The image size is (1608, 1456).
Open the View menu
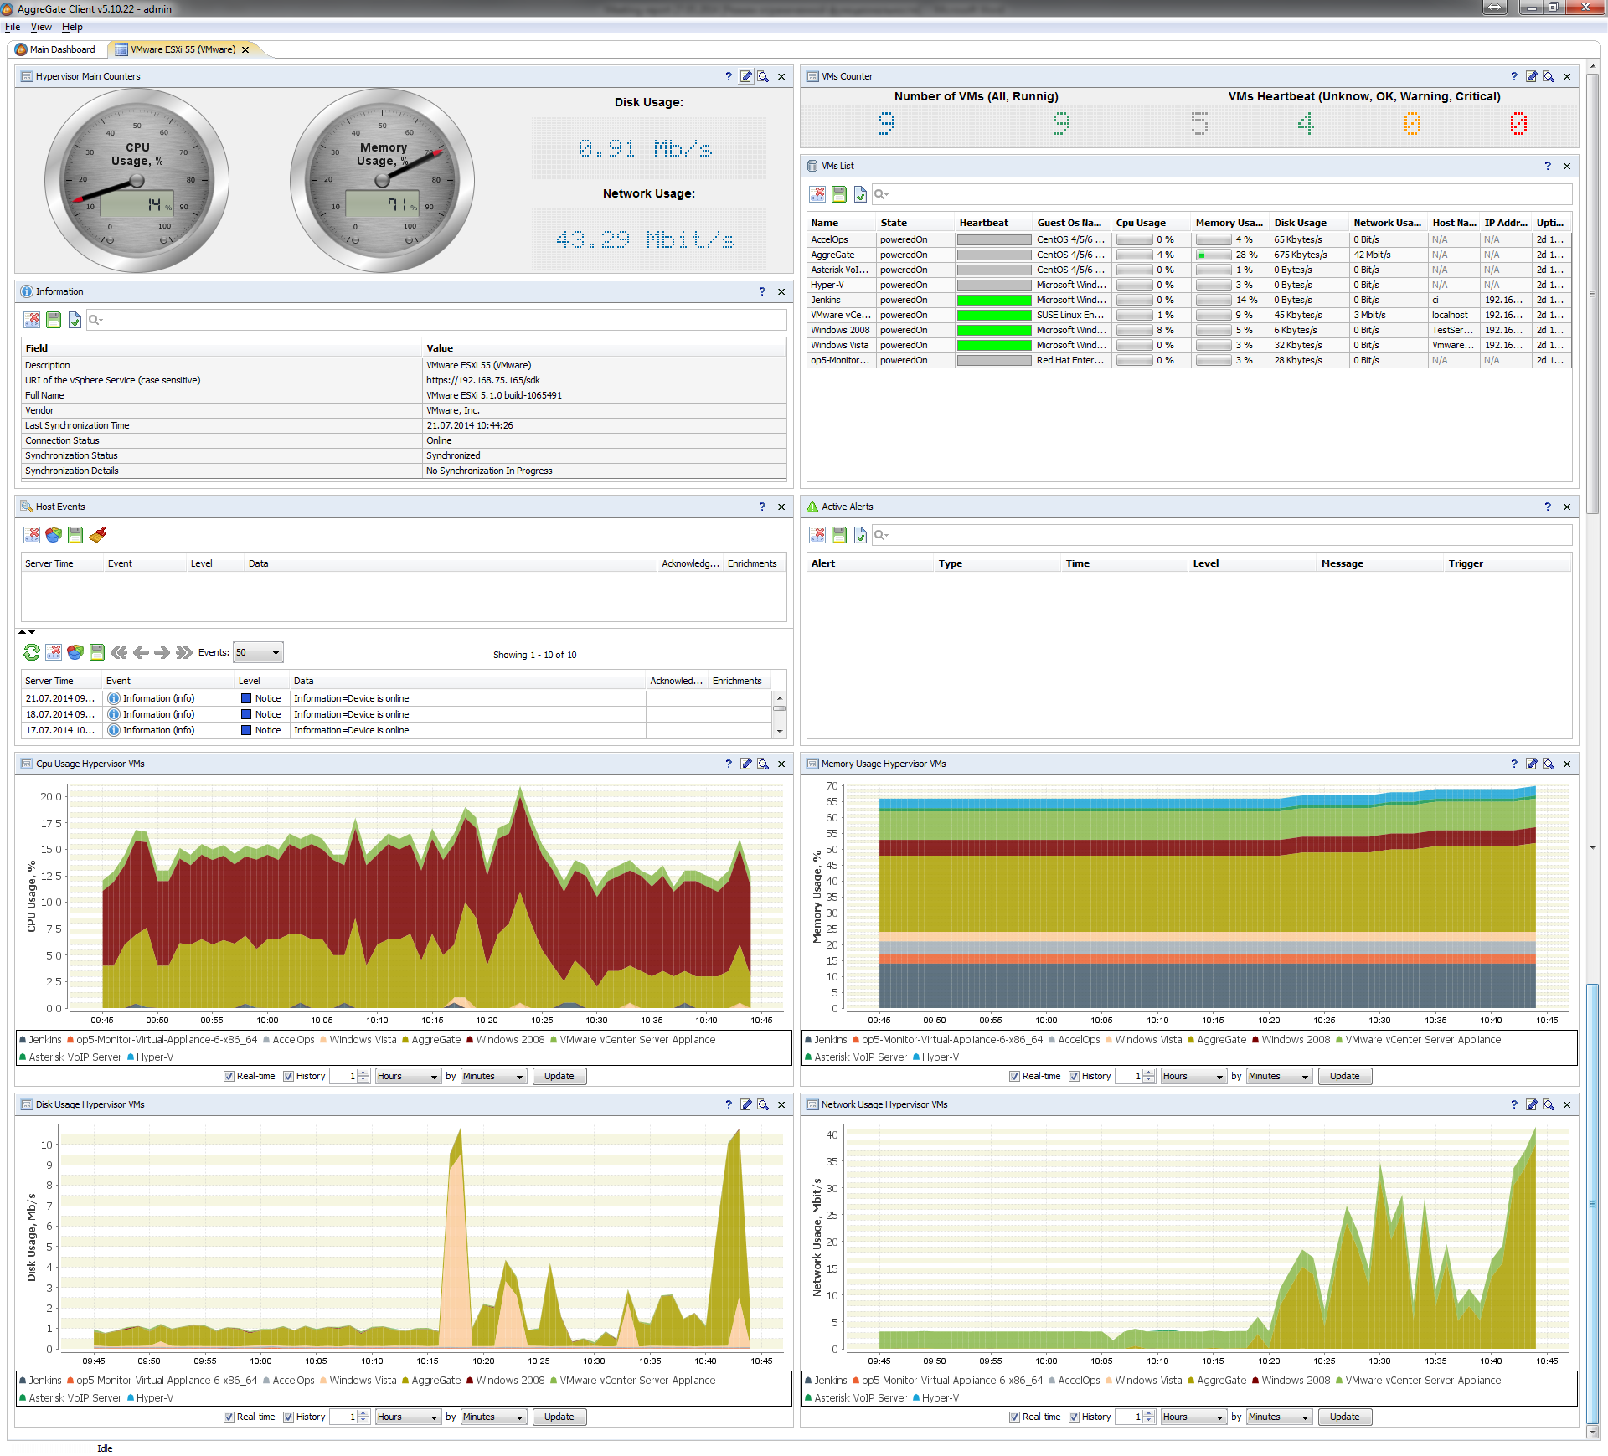[41, 27]
